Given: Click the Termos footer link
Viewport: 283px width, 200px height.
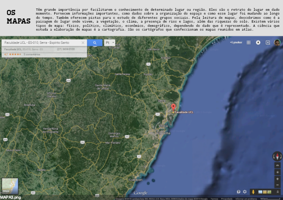Looking at the screenshot, I should coord(214,199).
